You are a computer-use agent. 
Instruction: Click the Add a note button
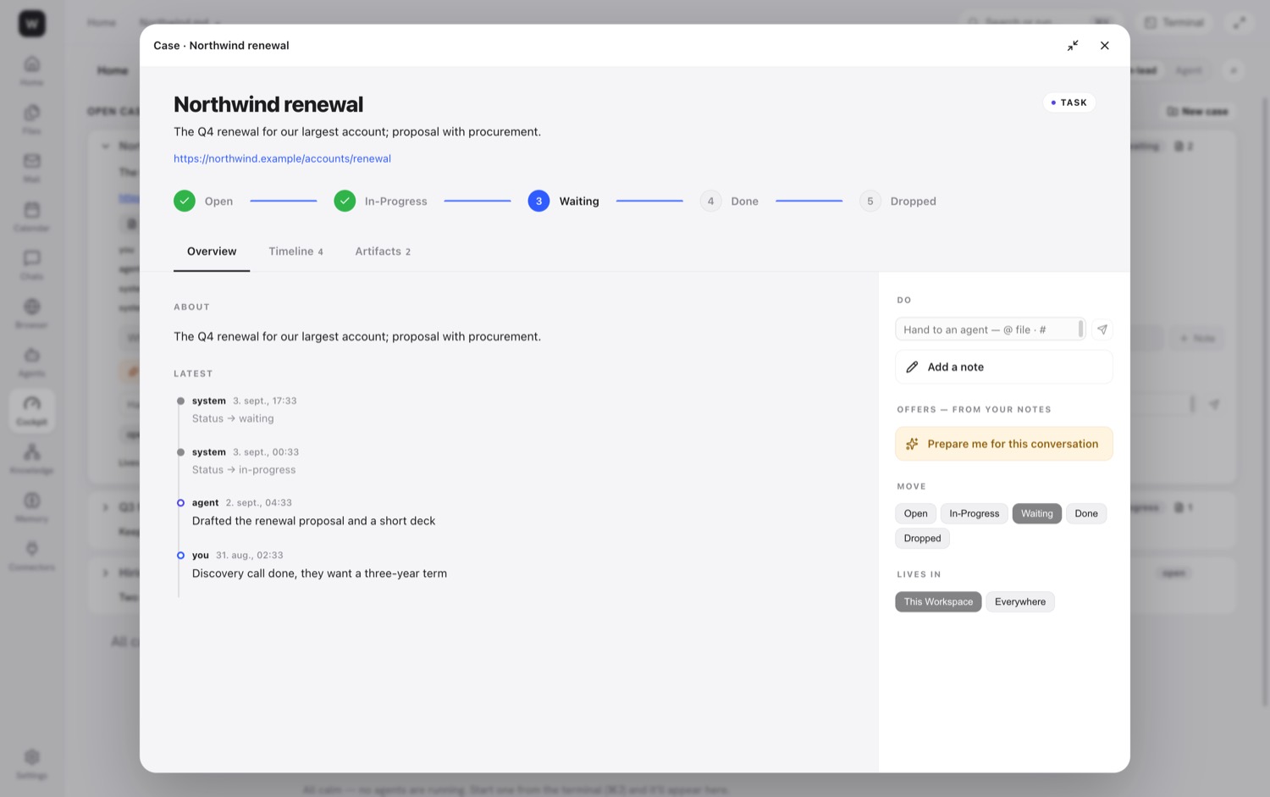tap(1003, 367)
